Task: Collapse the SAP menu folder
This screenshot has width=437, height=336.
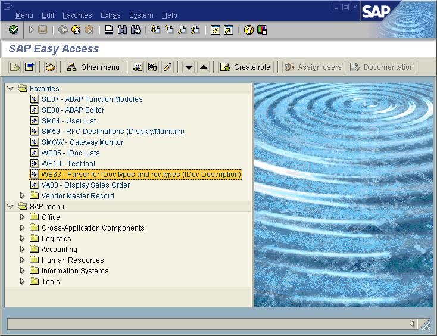Action: (x=10, y=206)
